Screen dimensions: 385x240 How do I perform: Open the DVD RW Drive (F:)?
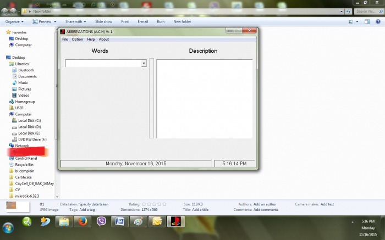32,139
